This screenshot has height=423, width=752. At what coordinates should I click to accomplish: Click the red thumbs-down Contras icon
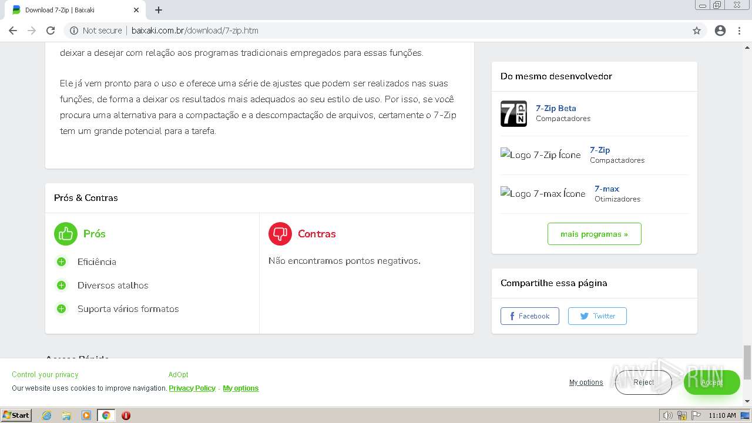pos(280,234)
